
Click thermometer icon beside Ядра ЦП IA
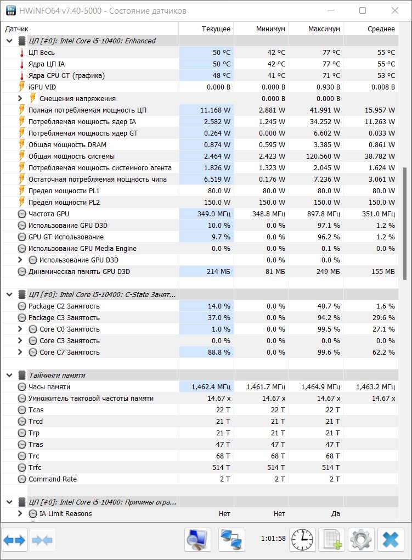(22, 64)
